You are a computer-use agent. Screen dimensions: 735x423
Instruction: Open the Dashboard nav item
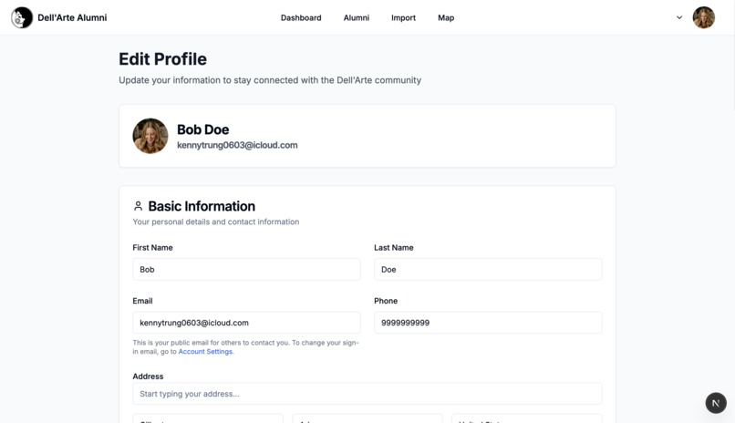pyautogui.click(x=301, y=18)
